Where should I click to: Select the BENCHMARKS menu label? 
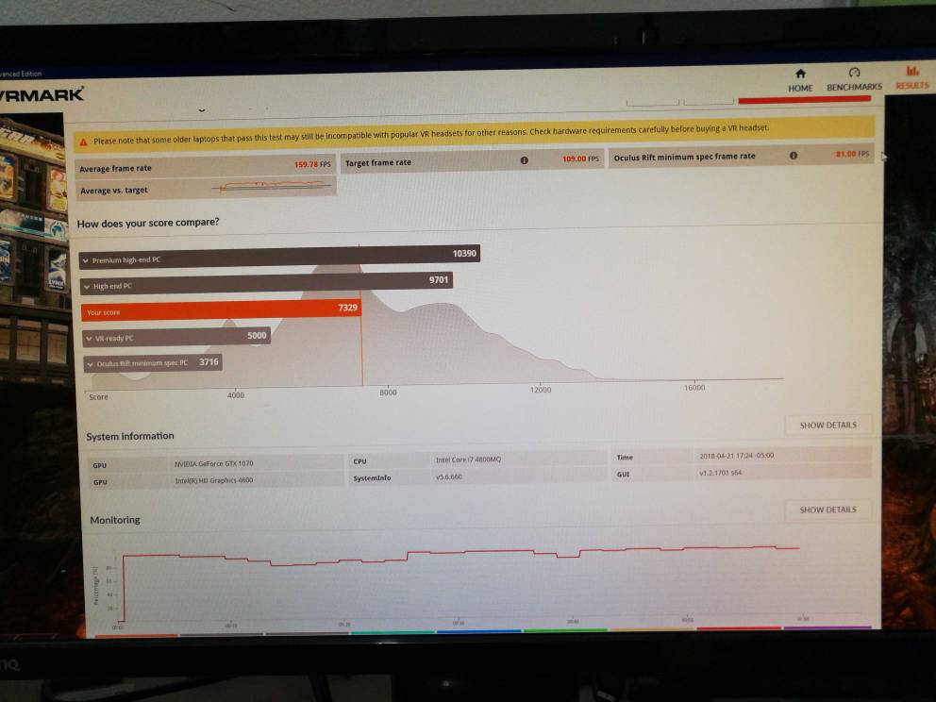[x=854, y=87]
